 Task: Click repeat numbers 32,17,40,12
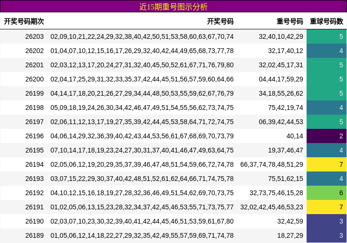point(286,51)
